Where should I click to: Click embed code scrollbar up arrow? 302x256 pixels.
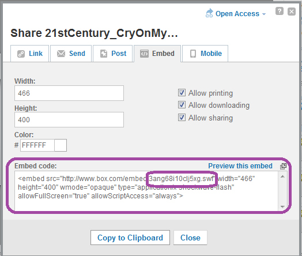pos(282,176)
